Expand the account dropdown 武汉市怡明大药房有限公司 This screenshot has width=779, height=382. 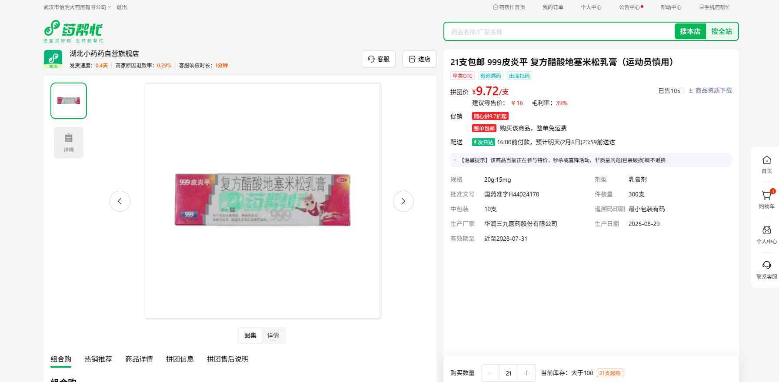[x=77, y=7]
